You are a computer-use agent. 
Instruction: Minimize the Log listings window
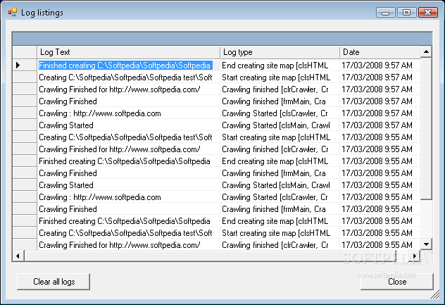click(x=385, y=13)
